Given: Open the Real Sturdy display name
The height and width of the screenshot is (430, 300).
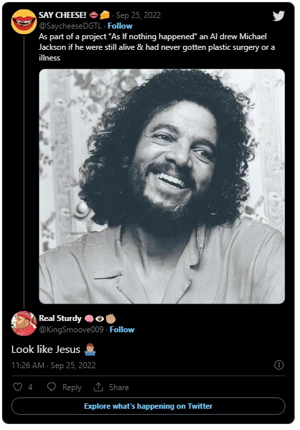Looking at the screenshot, I should coord(60,318).
